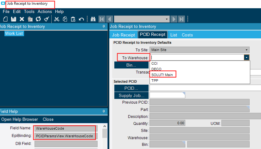
Task: Click the Previous PCID field
Action: tap(200, 102)
